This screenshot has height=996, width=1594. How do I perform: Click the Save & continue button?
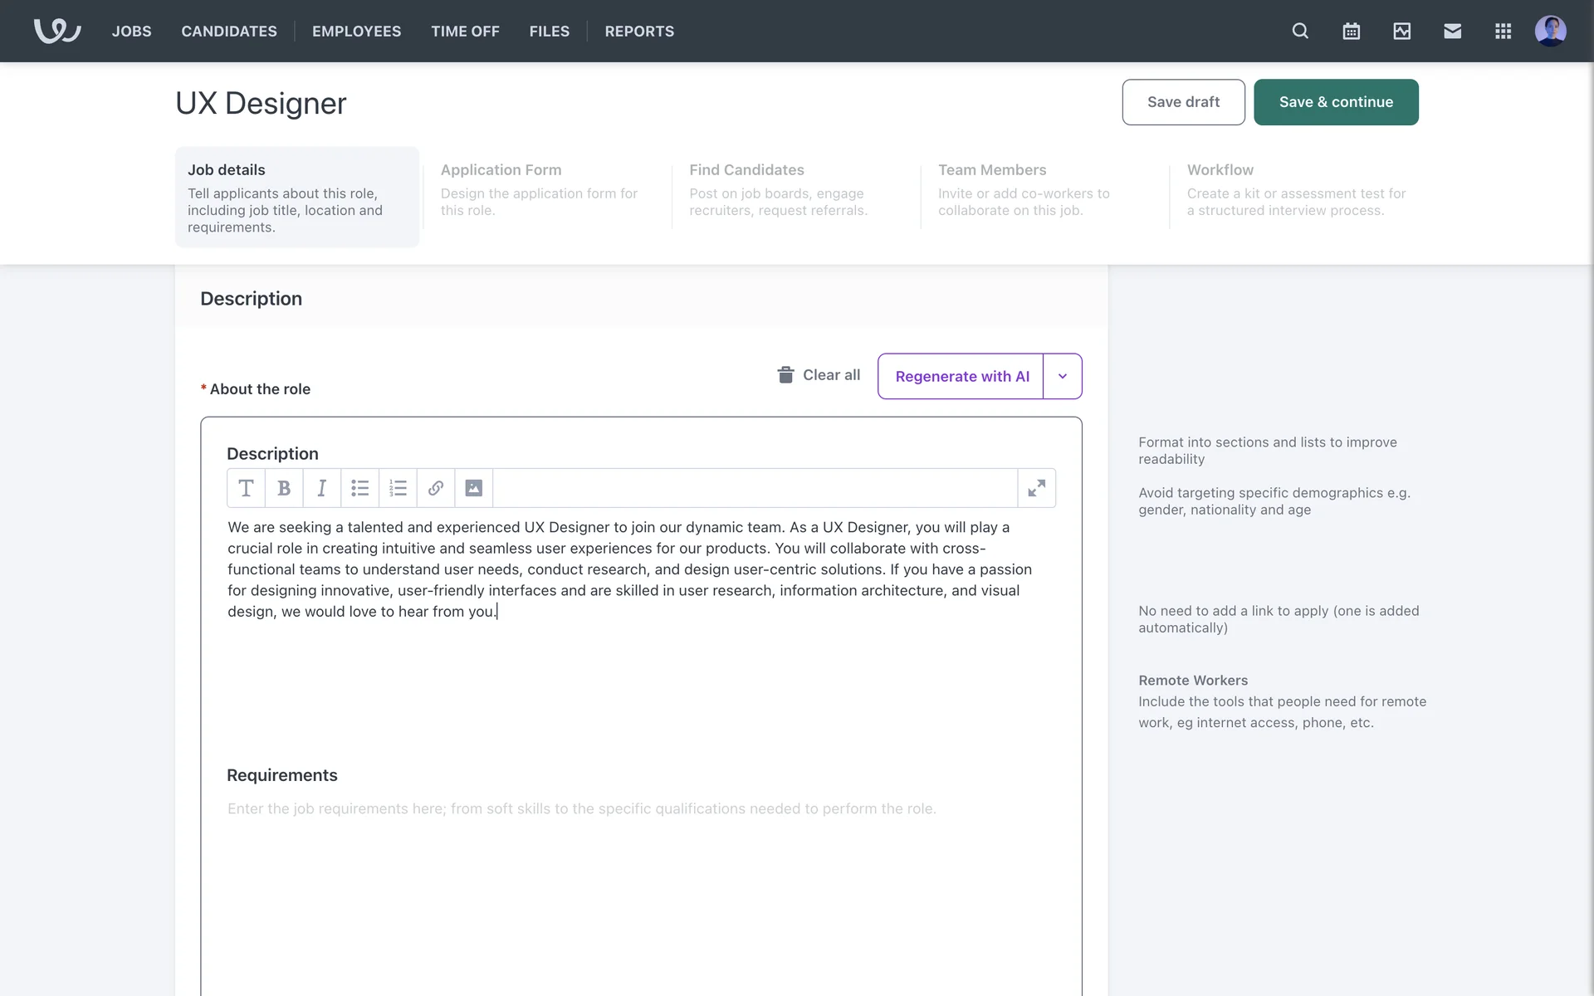click(1335, 102)
